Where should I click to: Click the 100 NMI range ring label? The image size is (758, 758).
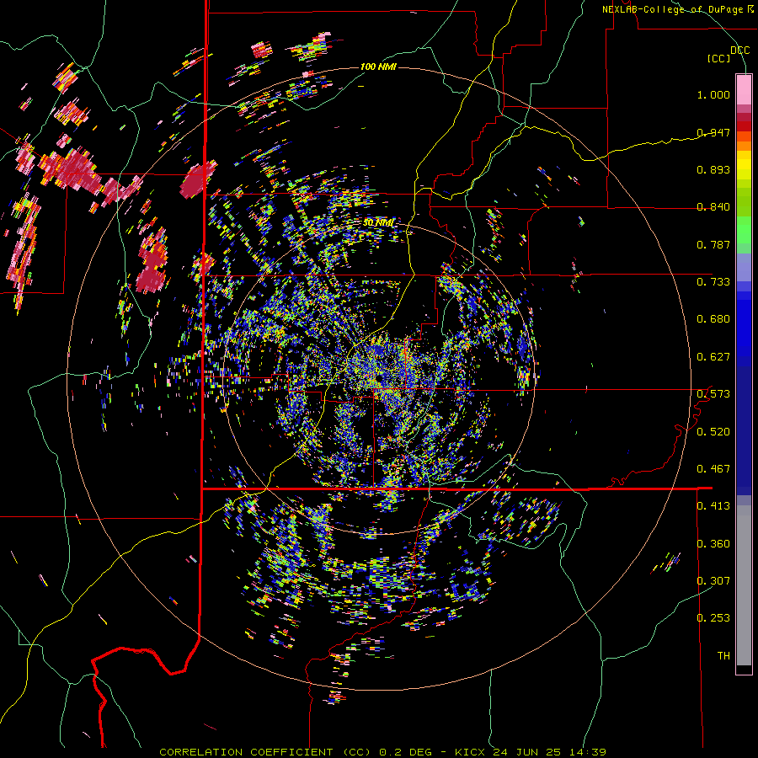pyautogui.click(x=378, y=67)
